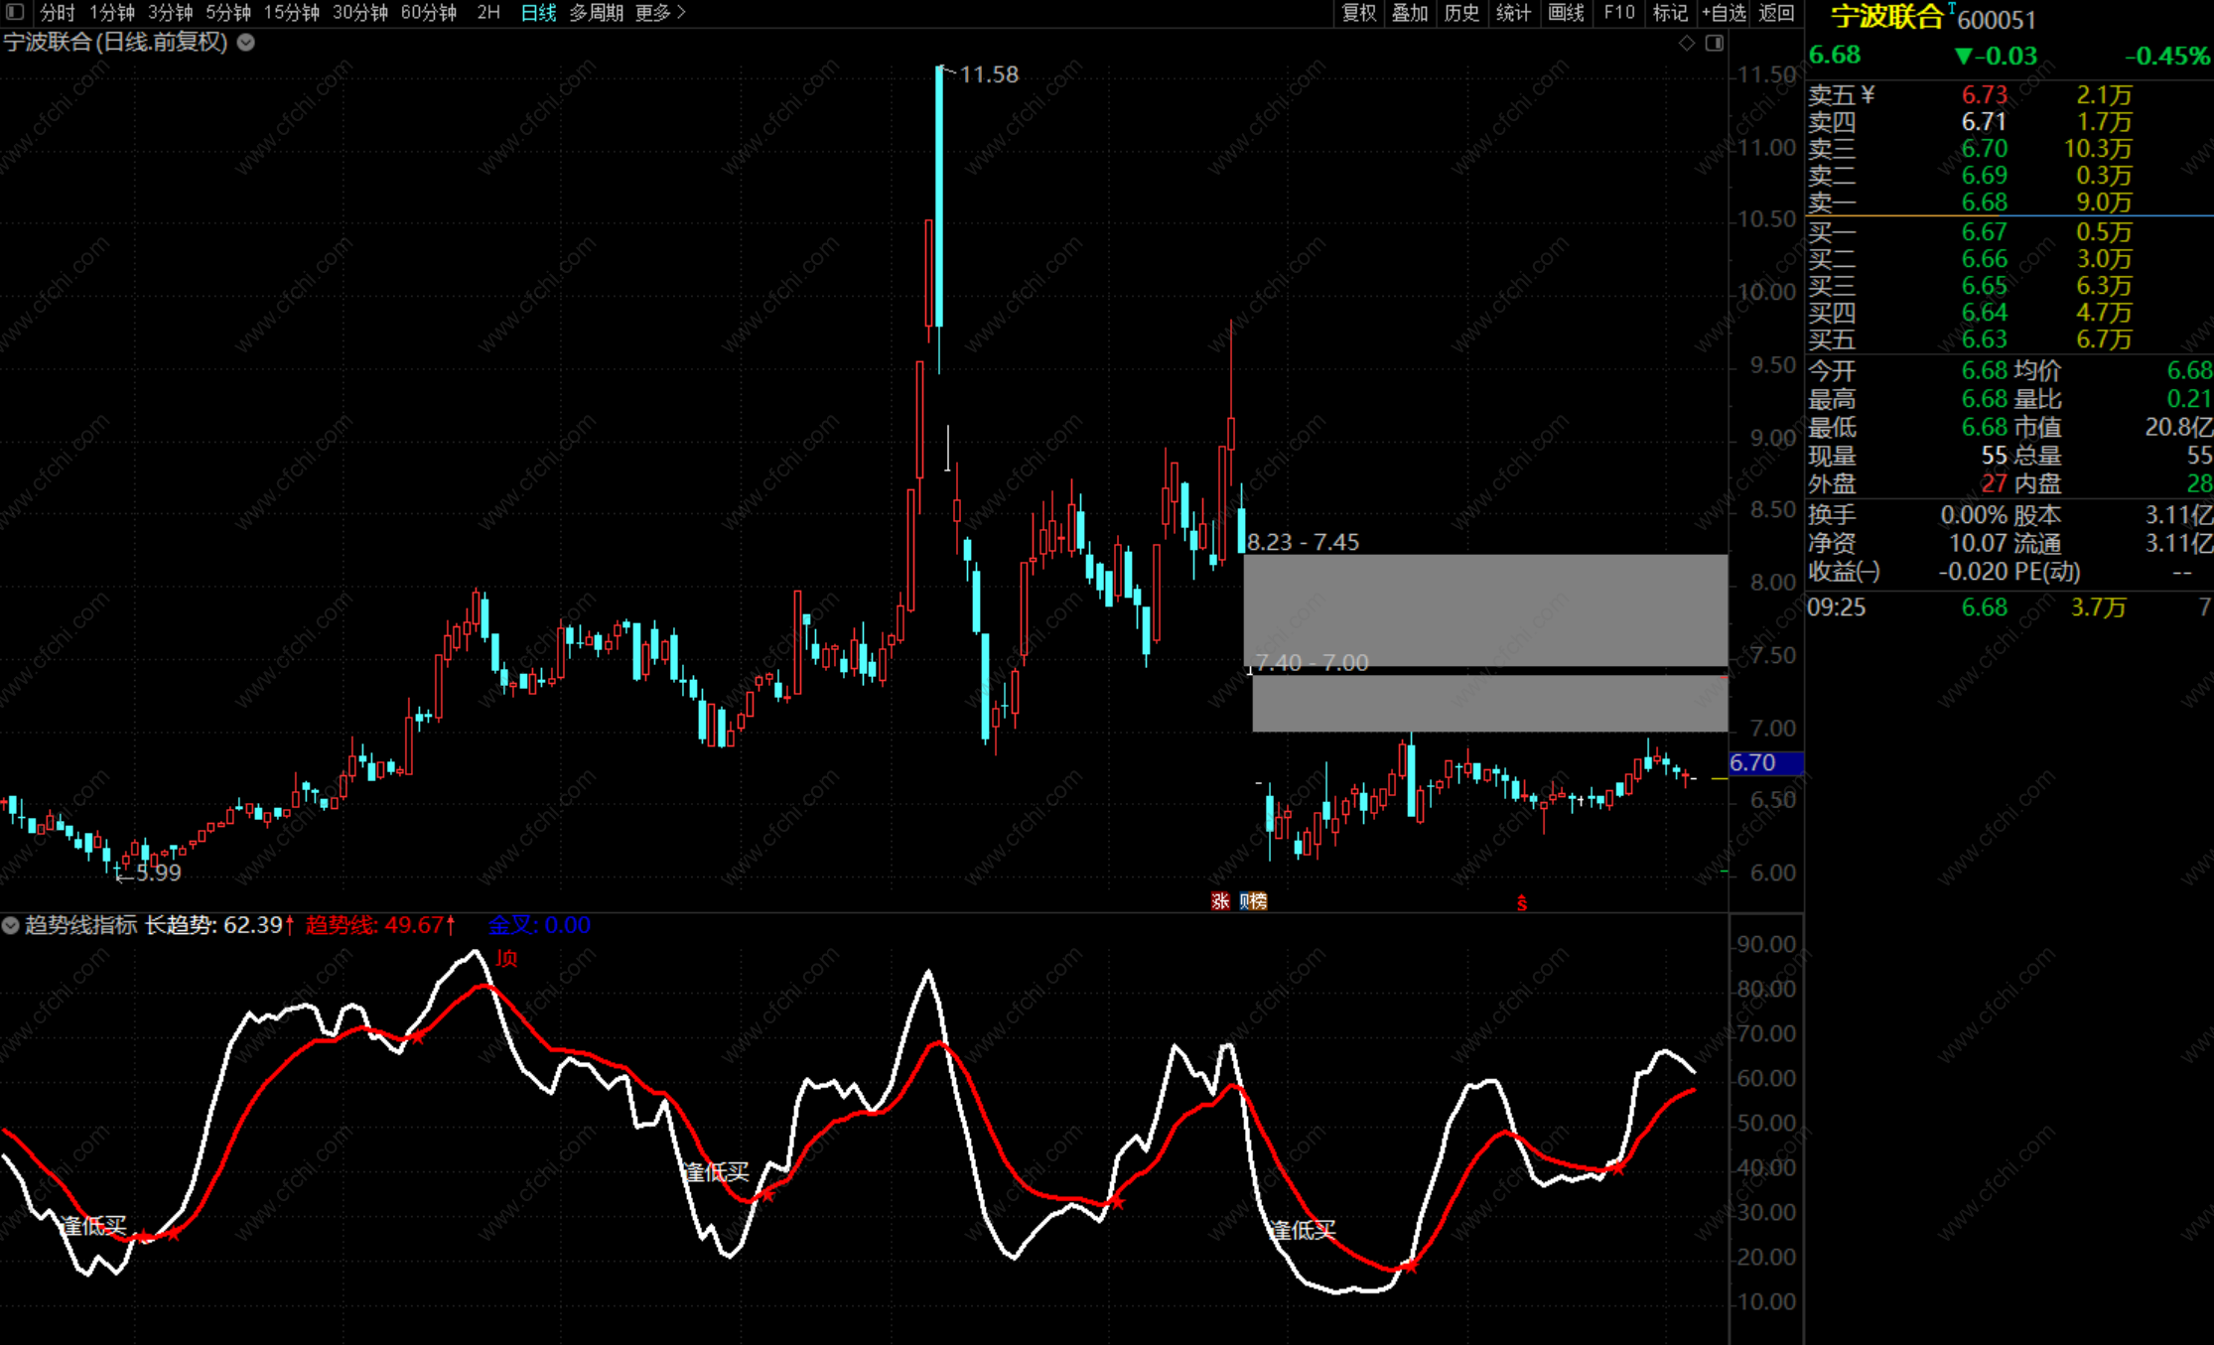This screenshot has width=2214, height=1345.
Task: Open the 宁波联合 chart title dropdown arrow
Action: [x=246, y=43]
